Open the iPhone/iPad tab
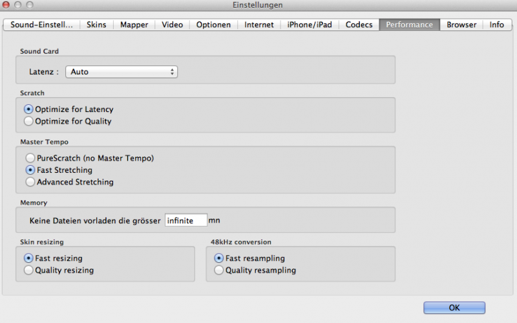The image size is (517, 323). coord(310,25)
